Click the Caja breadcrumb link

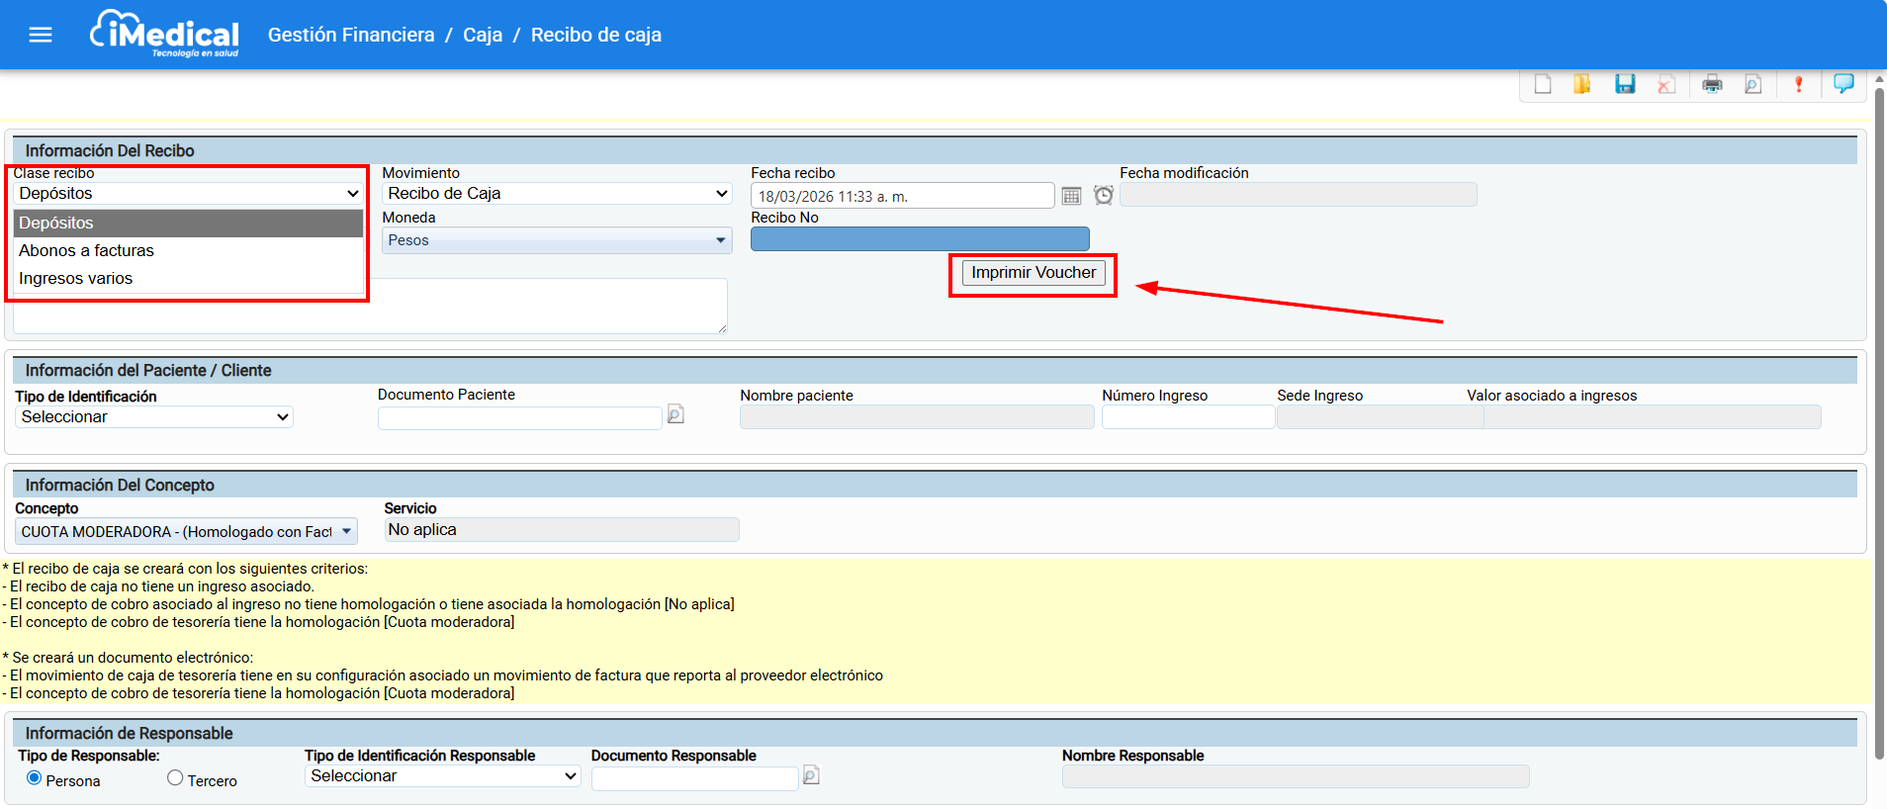483,36
